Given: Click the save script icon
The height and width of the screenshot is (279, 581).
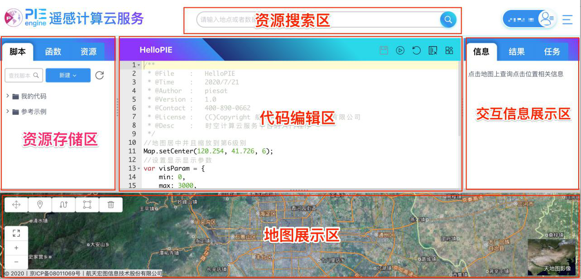Looking at the screenshot, I should click(x=384, y=50).
